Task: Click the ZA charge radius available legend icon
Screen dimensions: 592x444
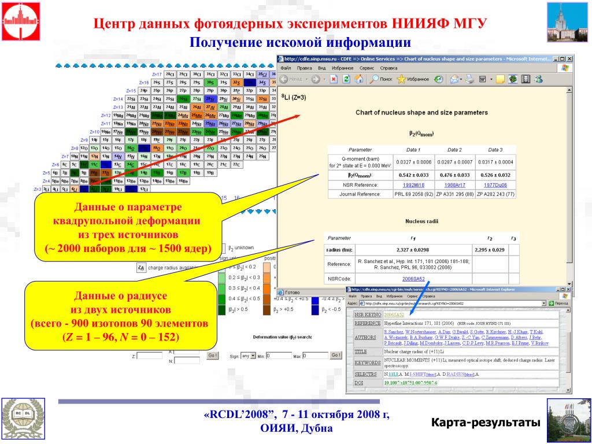Action: click(141, 268)
